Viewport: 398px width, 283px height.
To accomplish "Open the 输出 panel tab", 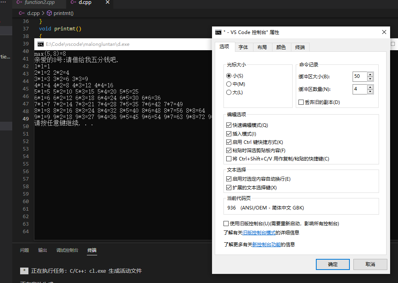I will pyautogui.click(x=42, y=250).
